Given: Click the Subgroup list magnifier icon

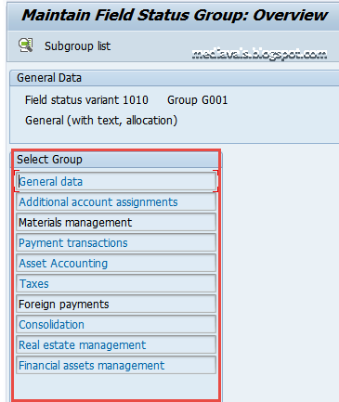Looking at the screenshot, I should pos(26,45).
